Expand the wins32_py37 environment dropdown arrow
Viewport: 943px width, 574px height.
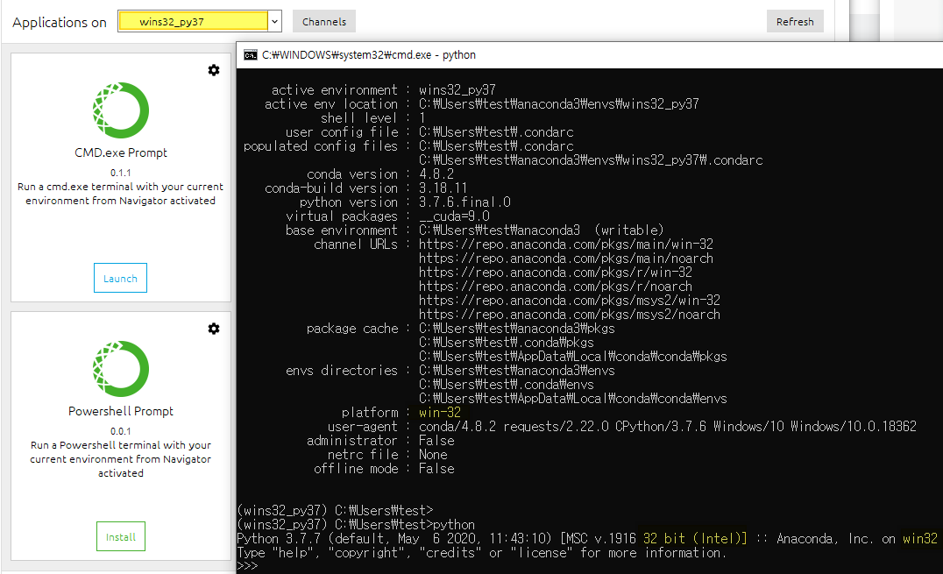click(275, 22)
